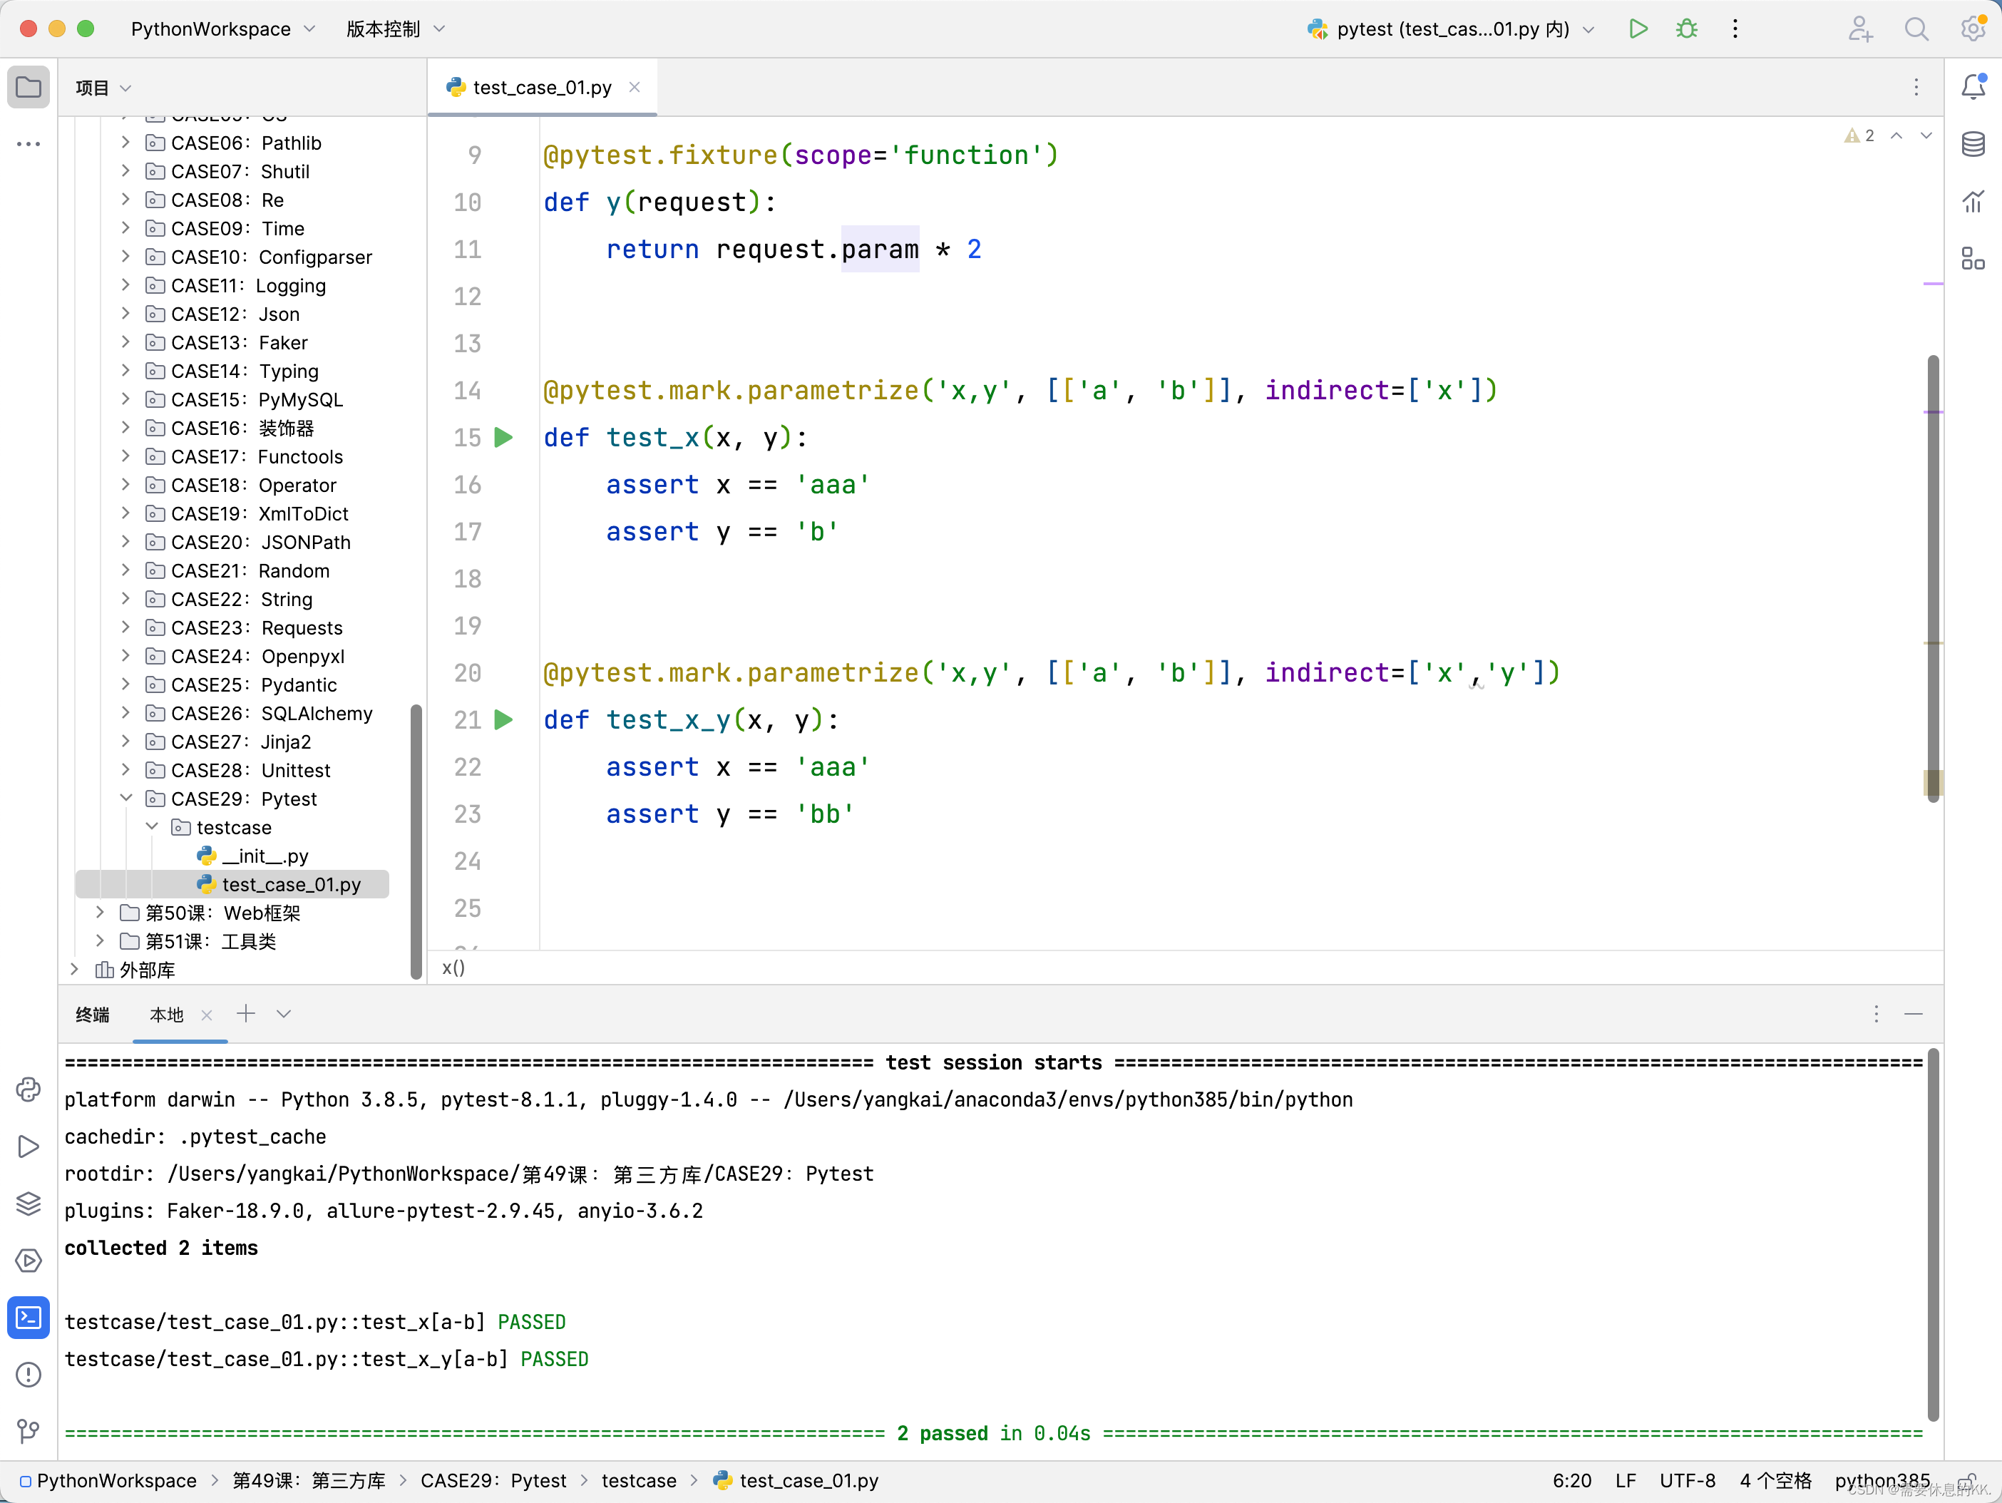Screen dimensions: 2002x1503
Task: Click the LF line separator indicator
Action: [1626, 1480]
